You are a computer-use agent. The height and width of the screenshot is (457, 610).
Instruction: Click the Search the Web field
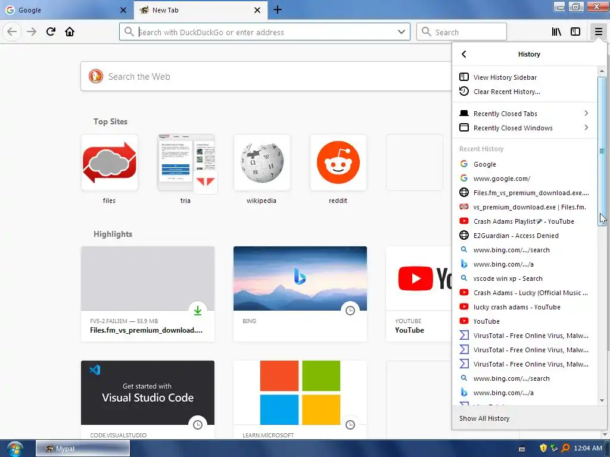tap(266, 76)
